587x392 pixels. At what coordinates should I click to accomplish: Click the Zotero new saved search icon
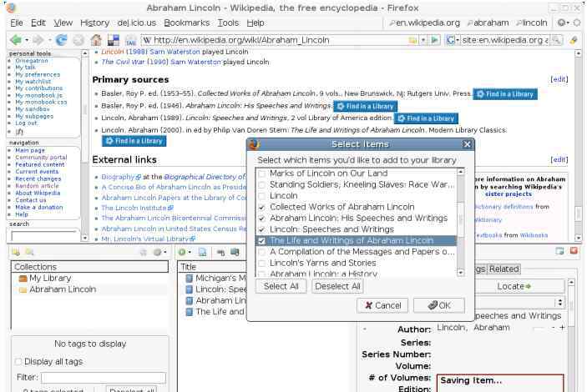29,253
